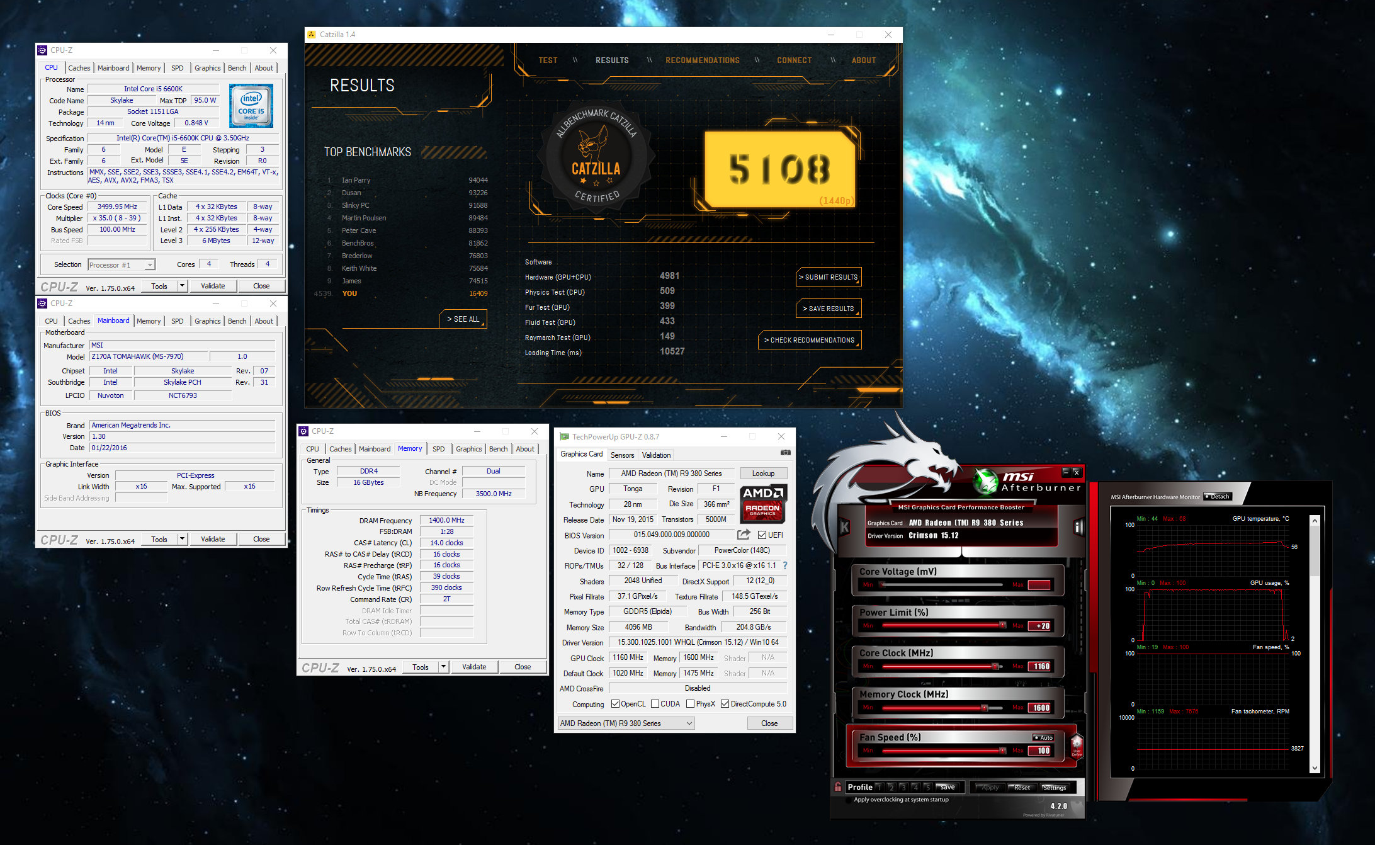This screenshot has height=845, width=1375.
Task: Open the Sensors tab in GPU-Z
Action: pyautogui.click(x=623, y=455)
